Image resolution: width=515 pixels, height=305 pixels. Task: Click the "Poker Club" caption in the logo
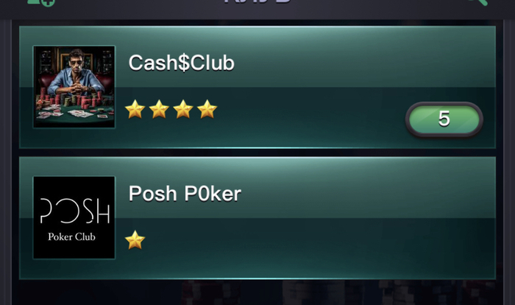(71, 236)
